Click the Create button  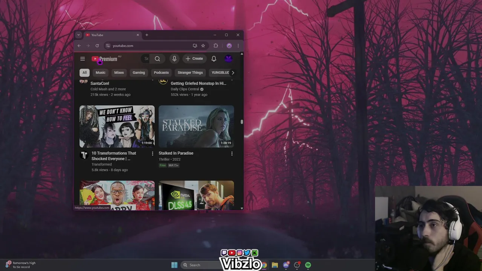[194, 59]
